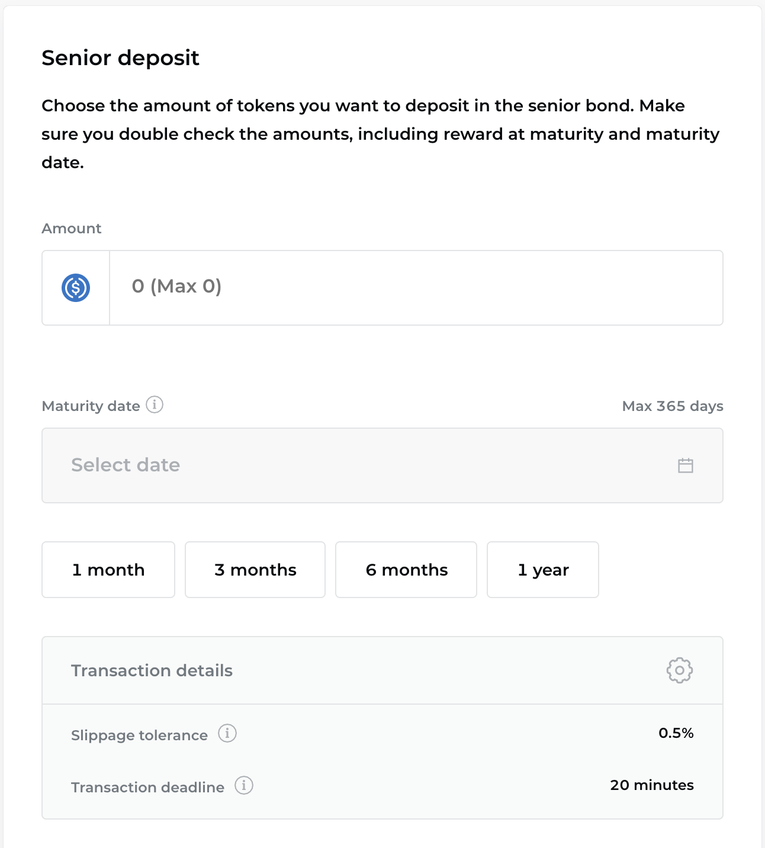Click the 20 minutes deadline value
This screenshot has width=765, height=848.
[x=651, y=785]
